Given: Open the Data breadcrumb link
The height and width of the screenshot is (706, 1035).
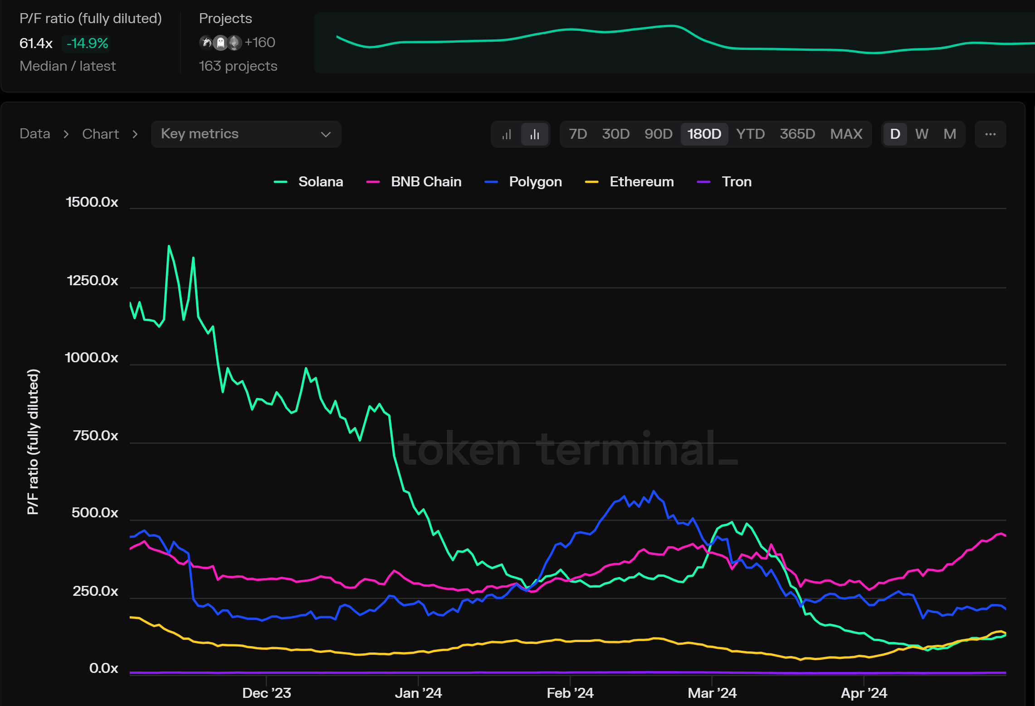Looking at the screenshot, I should (x=35, y=134).
